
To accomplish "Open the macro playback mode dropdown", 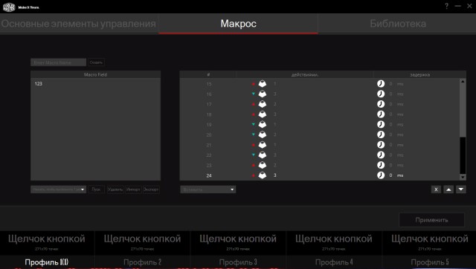I will pyautogui.click(x=58, y=189).
